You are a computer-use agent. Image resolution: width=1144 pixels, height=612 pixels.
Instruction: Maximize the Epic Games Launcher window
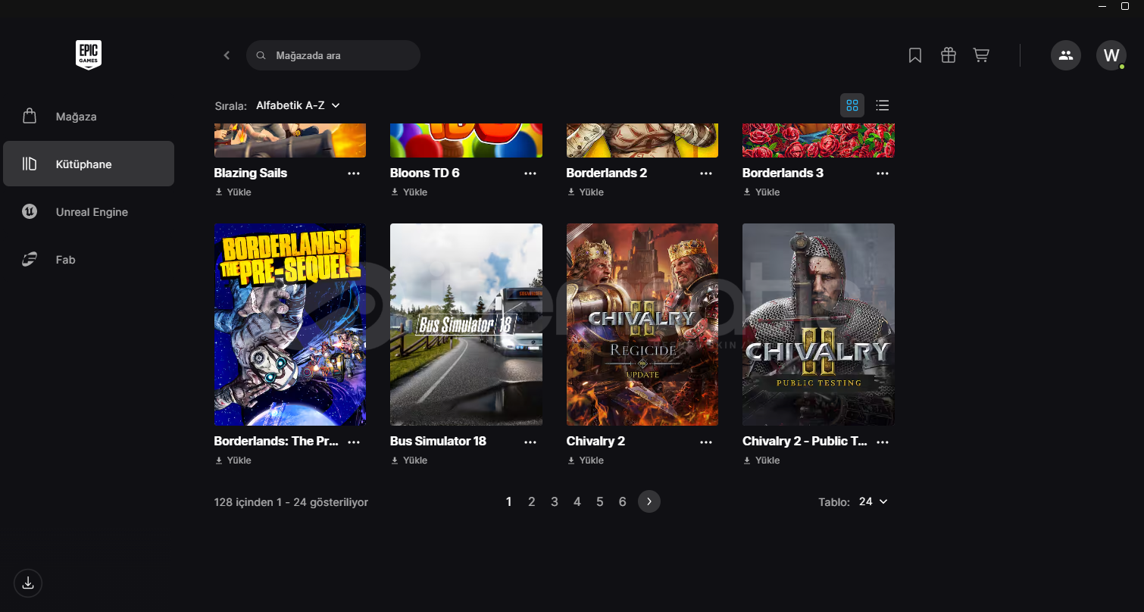tap(1125, 6)
